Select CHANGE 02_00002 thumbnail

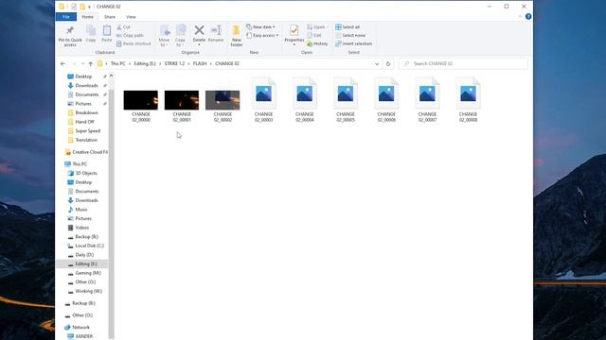(x=223, y=100)
